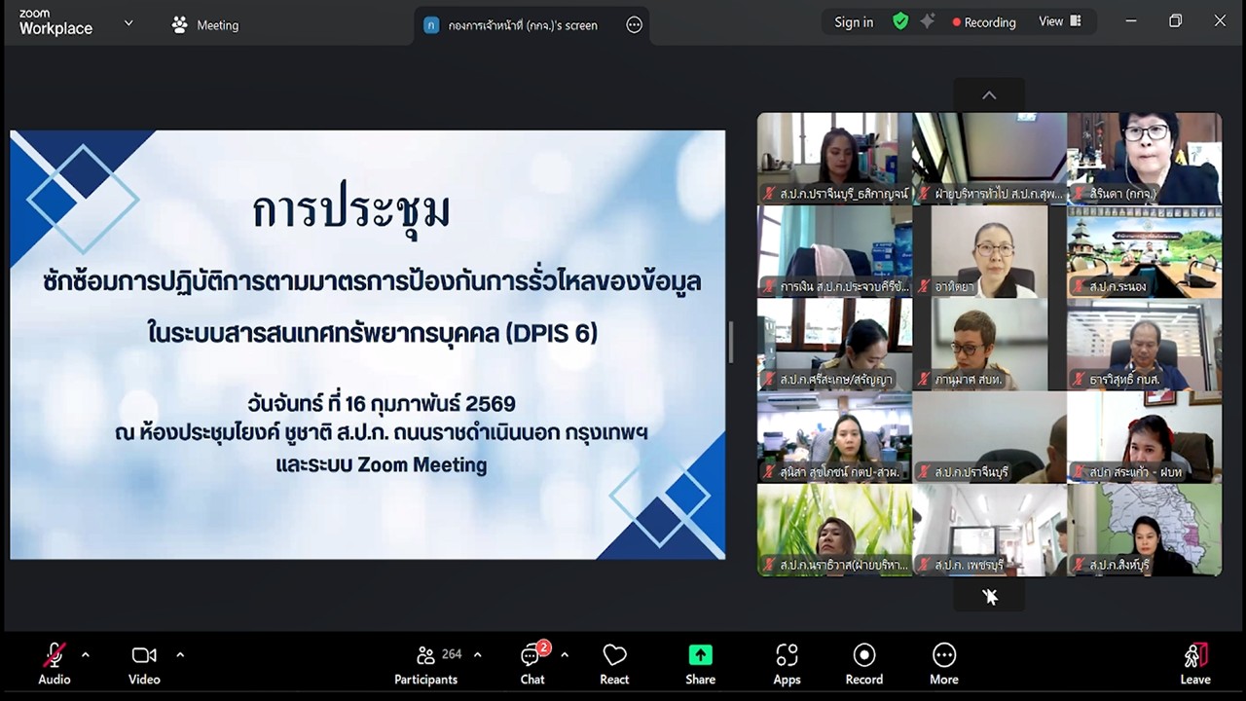
Task: Open the Chat panel with 2 unread messages
Action: (x=531, y=662)
